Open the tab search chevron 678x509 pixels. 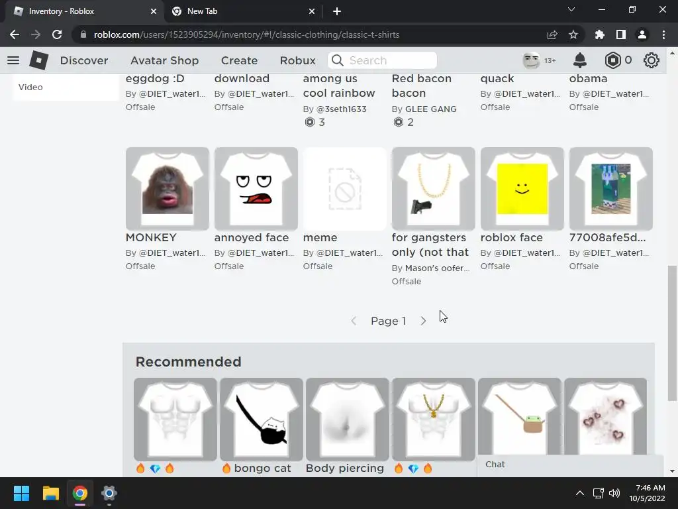point(571,9)
